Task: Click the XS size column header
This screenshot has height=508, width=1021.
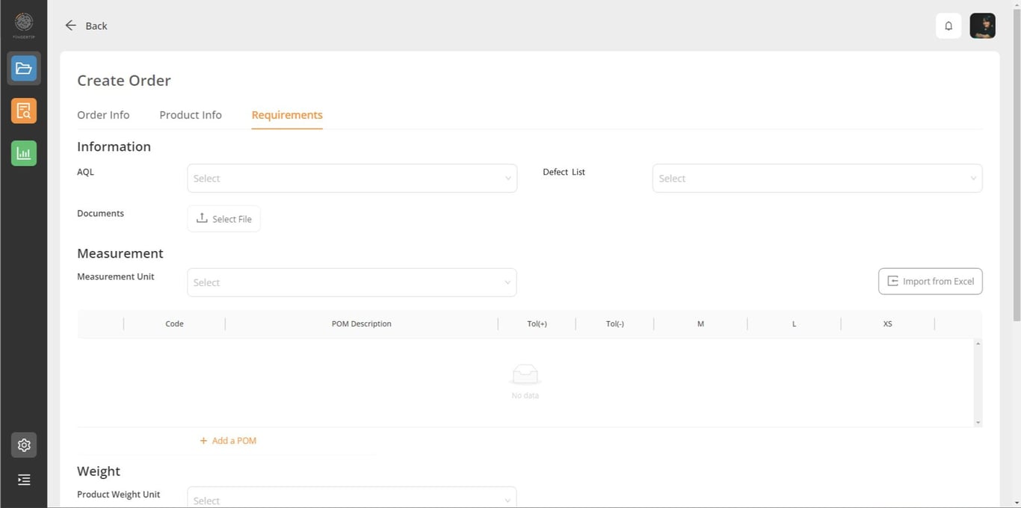Action: click(887, 324)
